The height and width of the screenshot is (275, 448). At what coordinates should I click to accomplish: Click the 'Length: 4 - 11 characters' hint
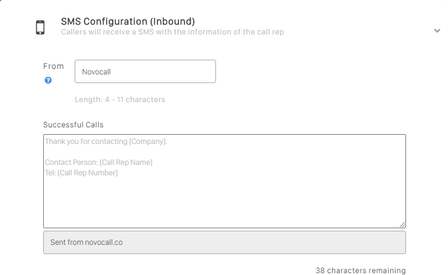pos(120,100)
